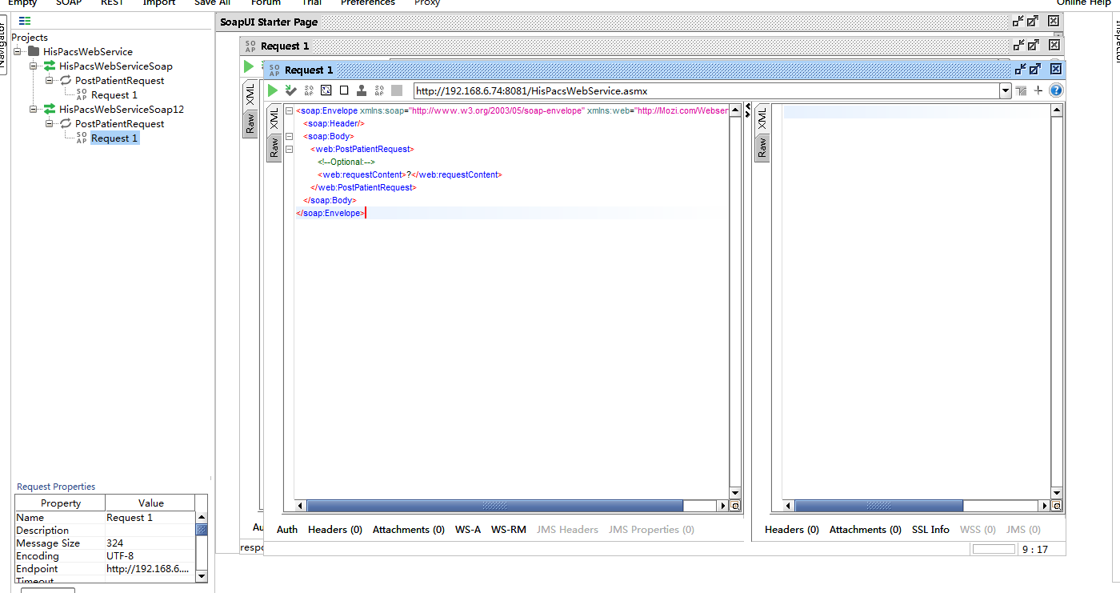Click the SOAP mock-step icon next to the check icon
Screen dimensions: 1120x593
[x=309, y=90]
